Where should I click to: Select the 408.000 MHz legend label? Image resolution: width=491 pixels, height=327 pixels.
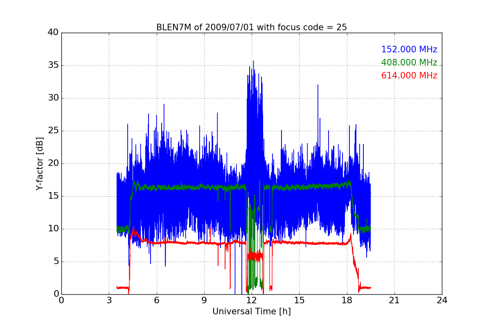tap(409, 63)
